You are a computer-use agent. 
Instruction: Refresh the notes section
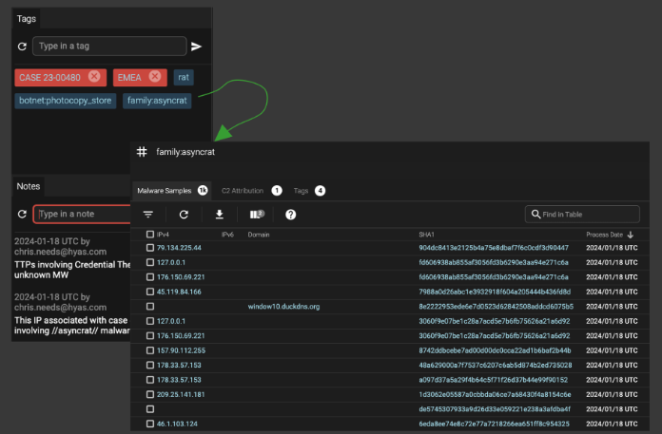pos(21,215)
